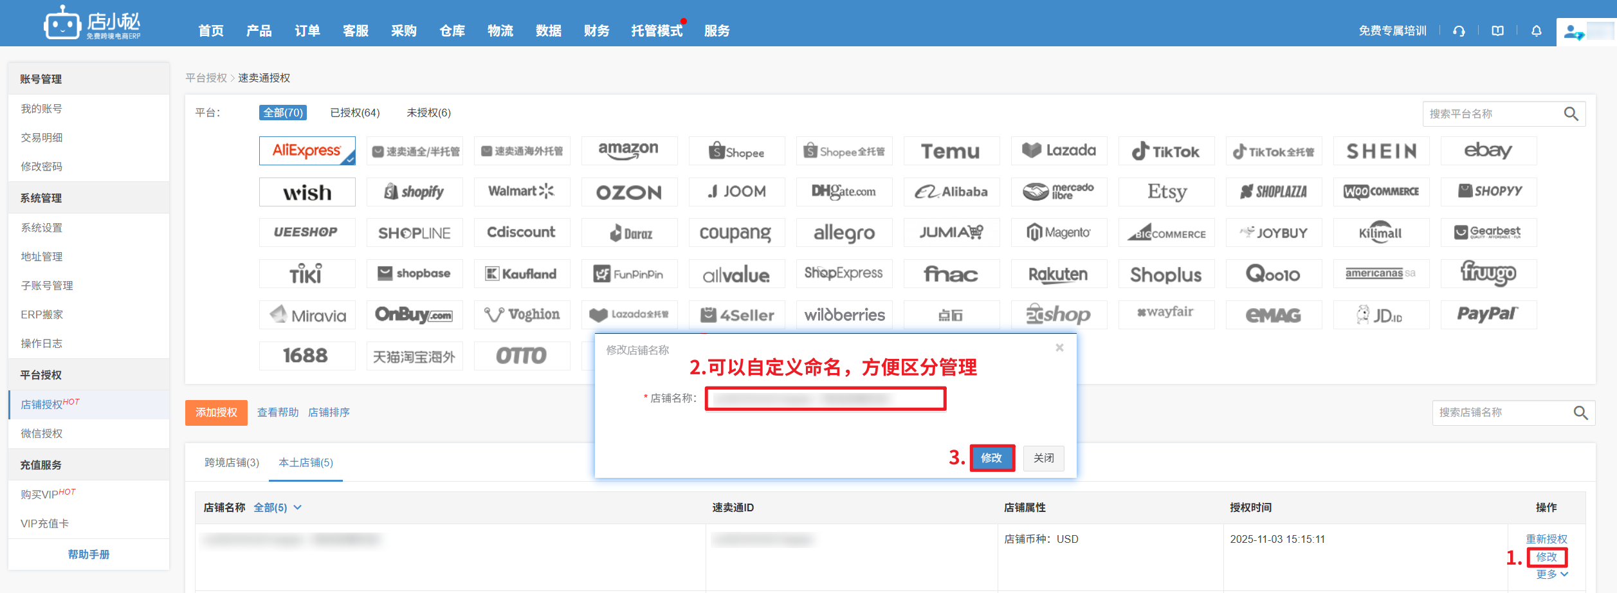Open 子账号管理 in the sidebar

tap(47, 286)
